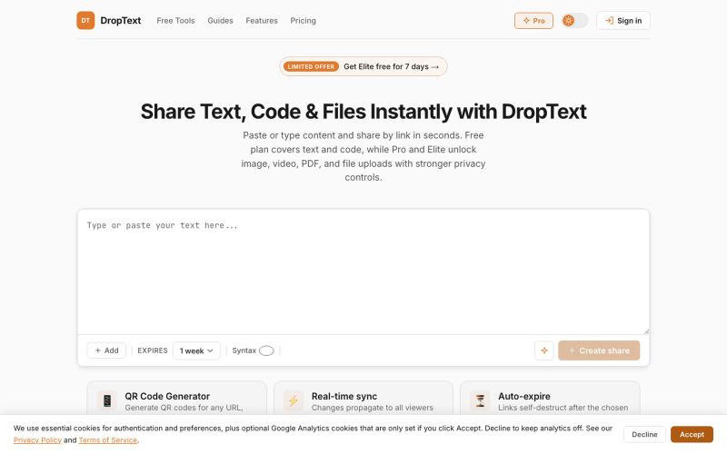727x454 pixels.
Task: Open the Guides menu item
Action: point(220,20)
